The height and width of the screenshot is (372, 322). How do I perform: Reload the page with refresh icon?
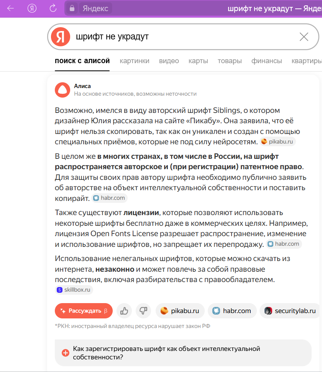(53, 8)
